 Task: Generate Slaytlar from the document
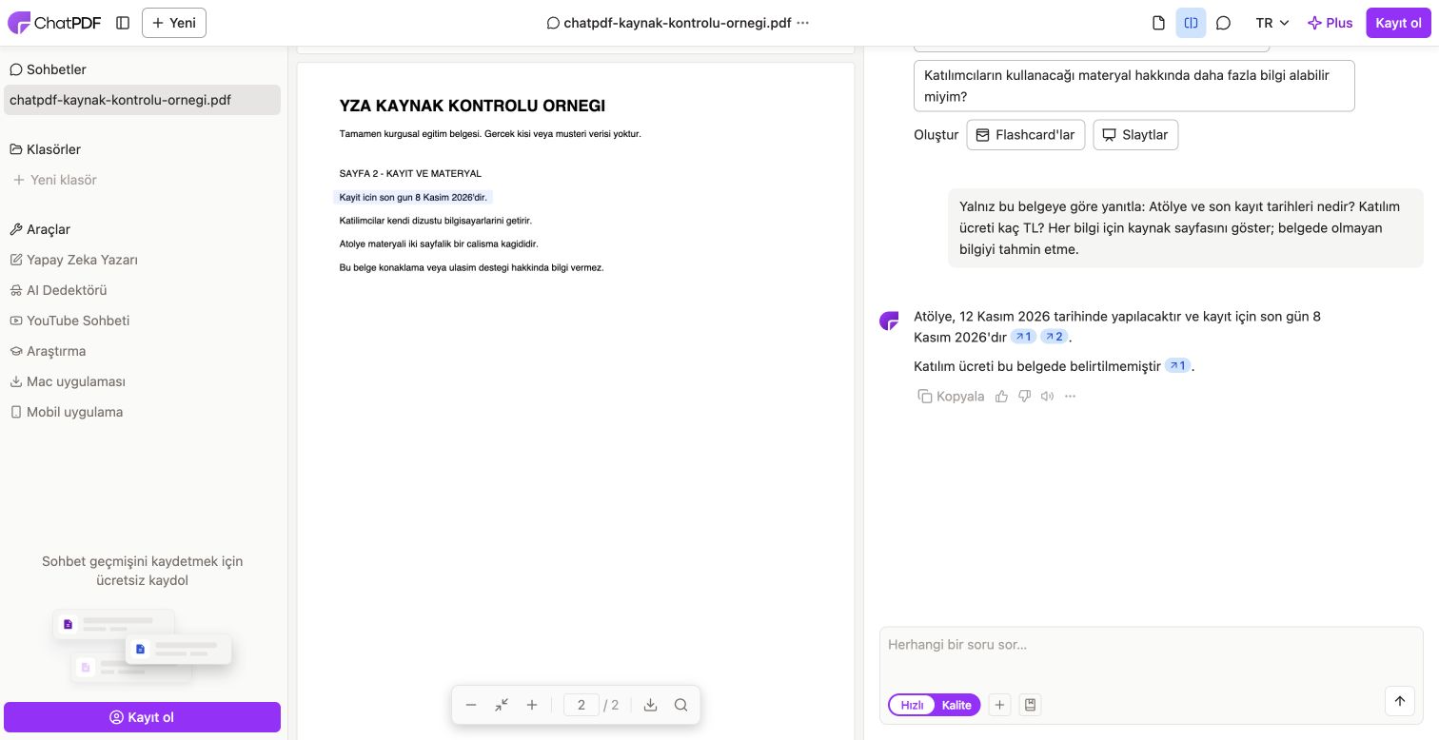1135,135
